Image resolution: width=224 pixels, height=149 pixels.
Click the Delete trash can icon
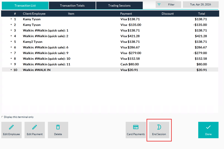point(58,127)
